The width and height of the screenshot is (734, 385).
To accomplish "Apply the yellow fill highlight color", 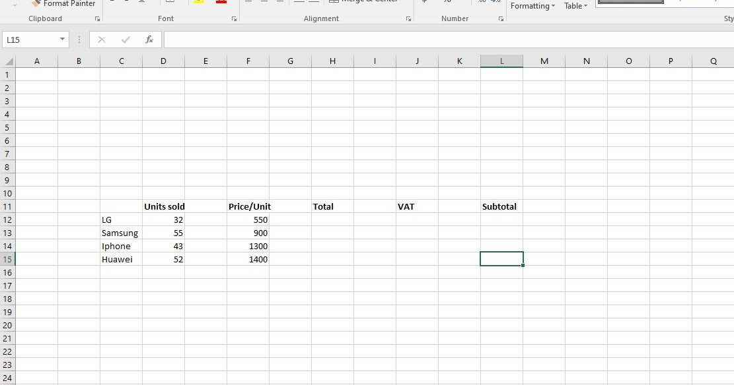I will pyautogui.click(x=198, y=2).
